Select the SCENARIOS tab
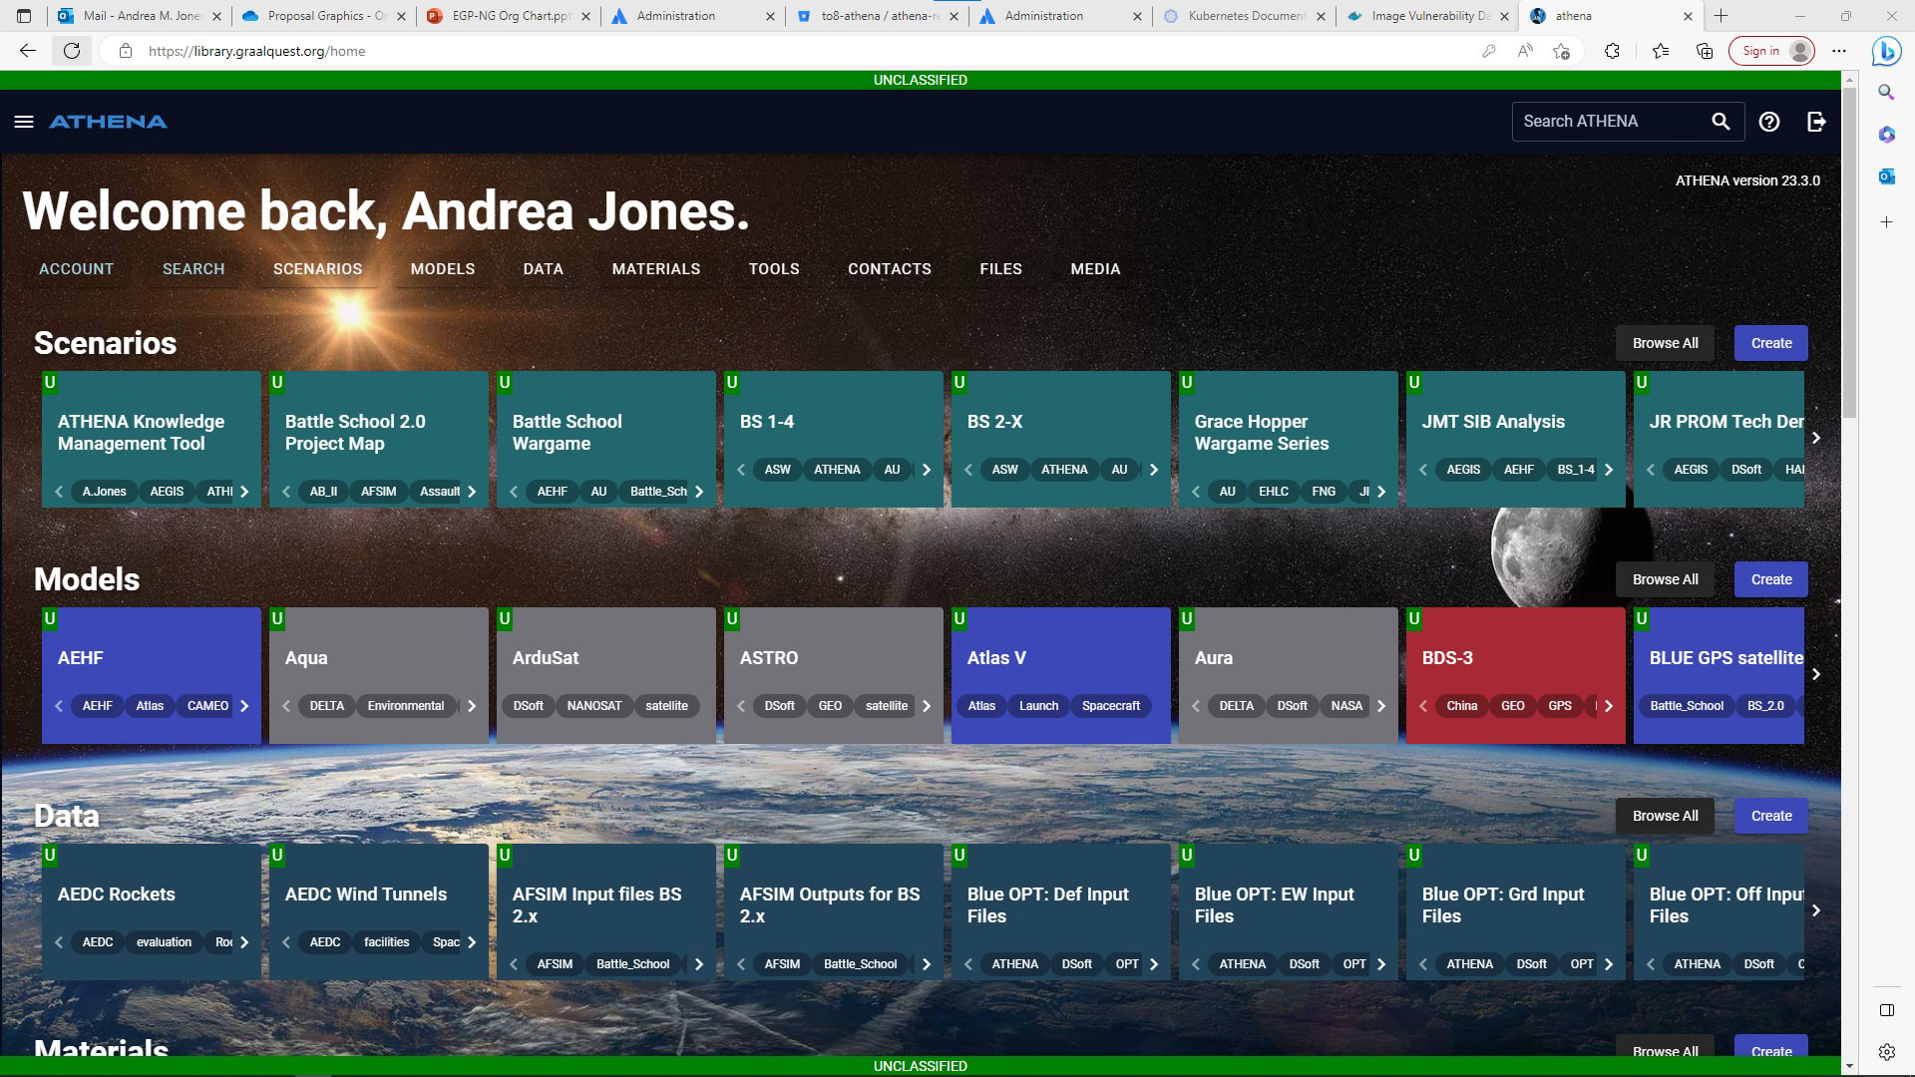1915x1077 pixels. (317, 269)
